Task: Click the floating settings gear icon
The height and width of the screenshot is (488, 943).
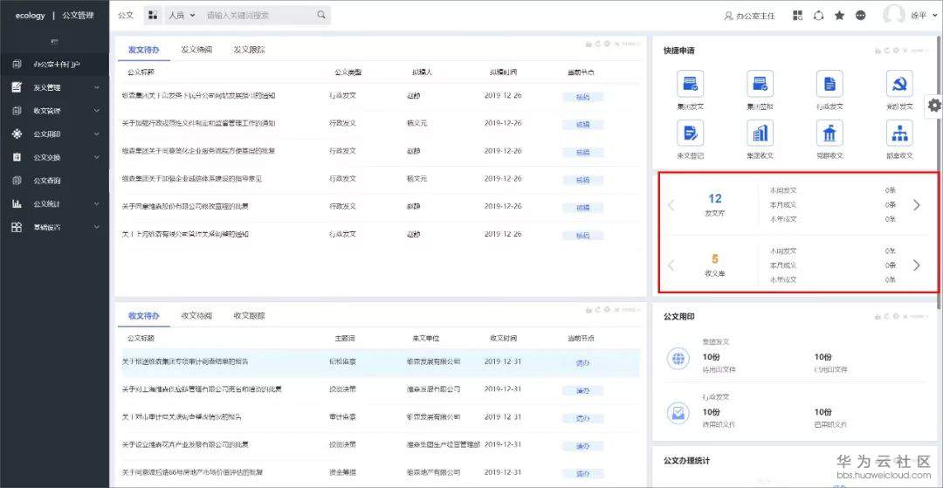Action: tap(934, 105)
